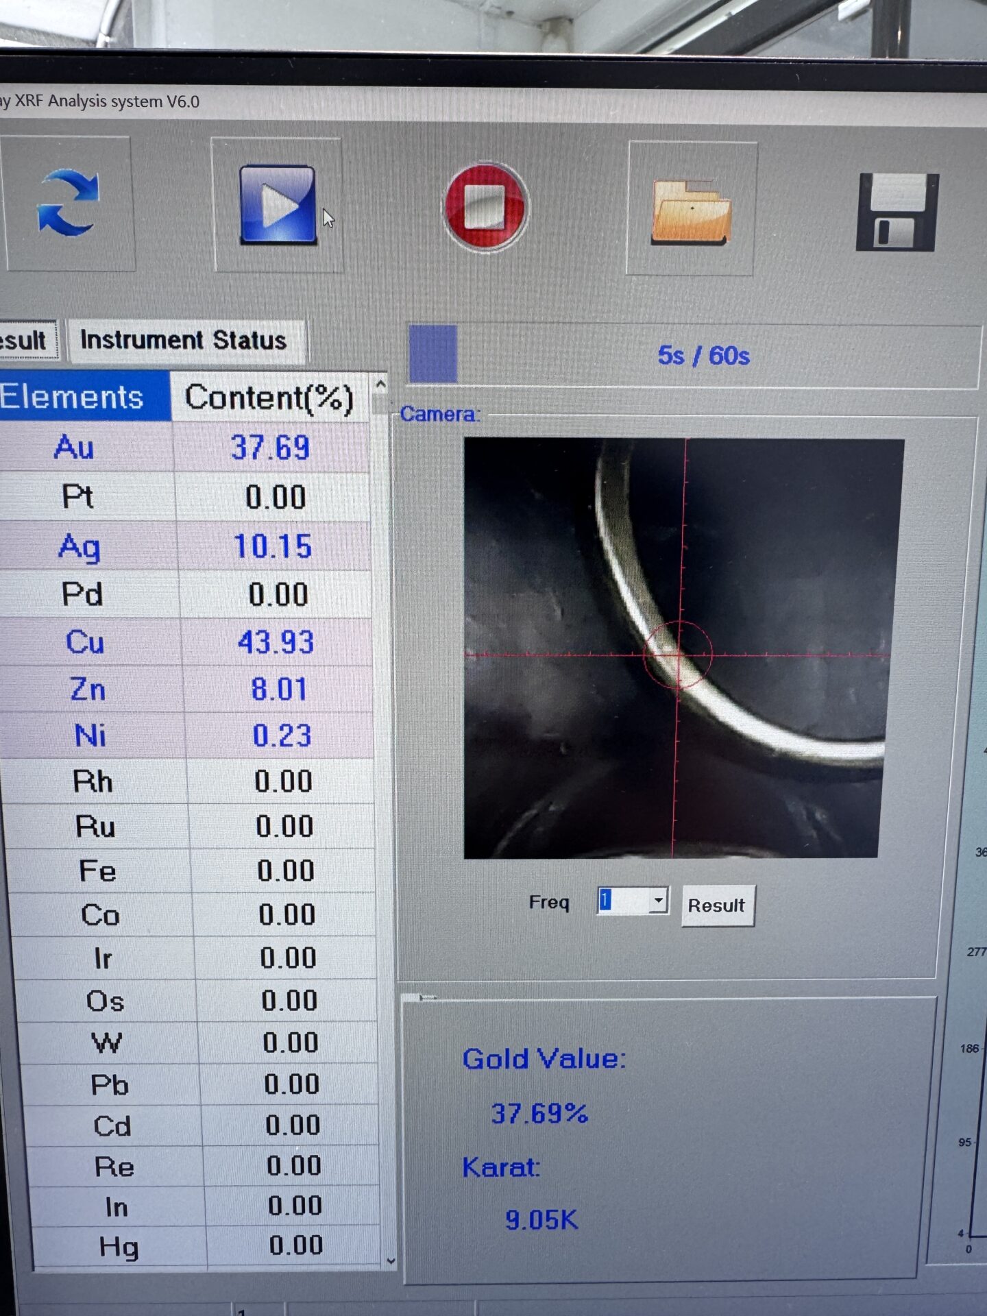This screenshot has width=987, height=1316.
Task: Click the elements table scroll-up arrow
Action: pos(380,385)
